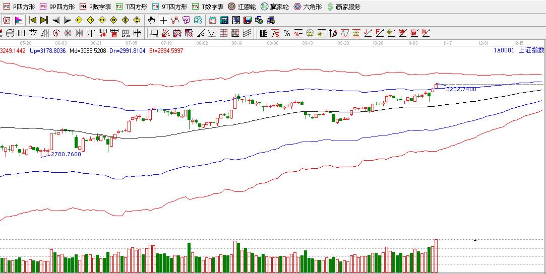
Task: Click the yellow right-arrow diamond icon
Action: pyautogui.click(x=90, y=21)
